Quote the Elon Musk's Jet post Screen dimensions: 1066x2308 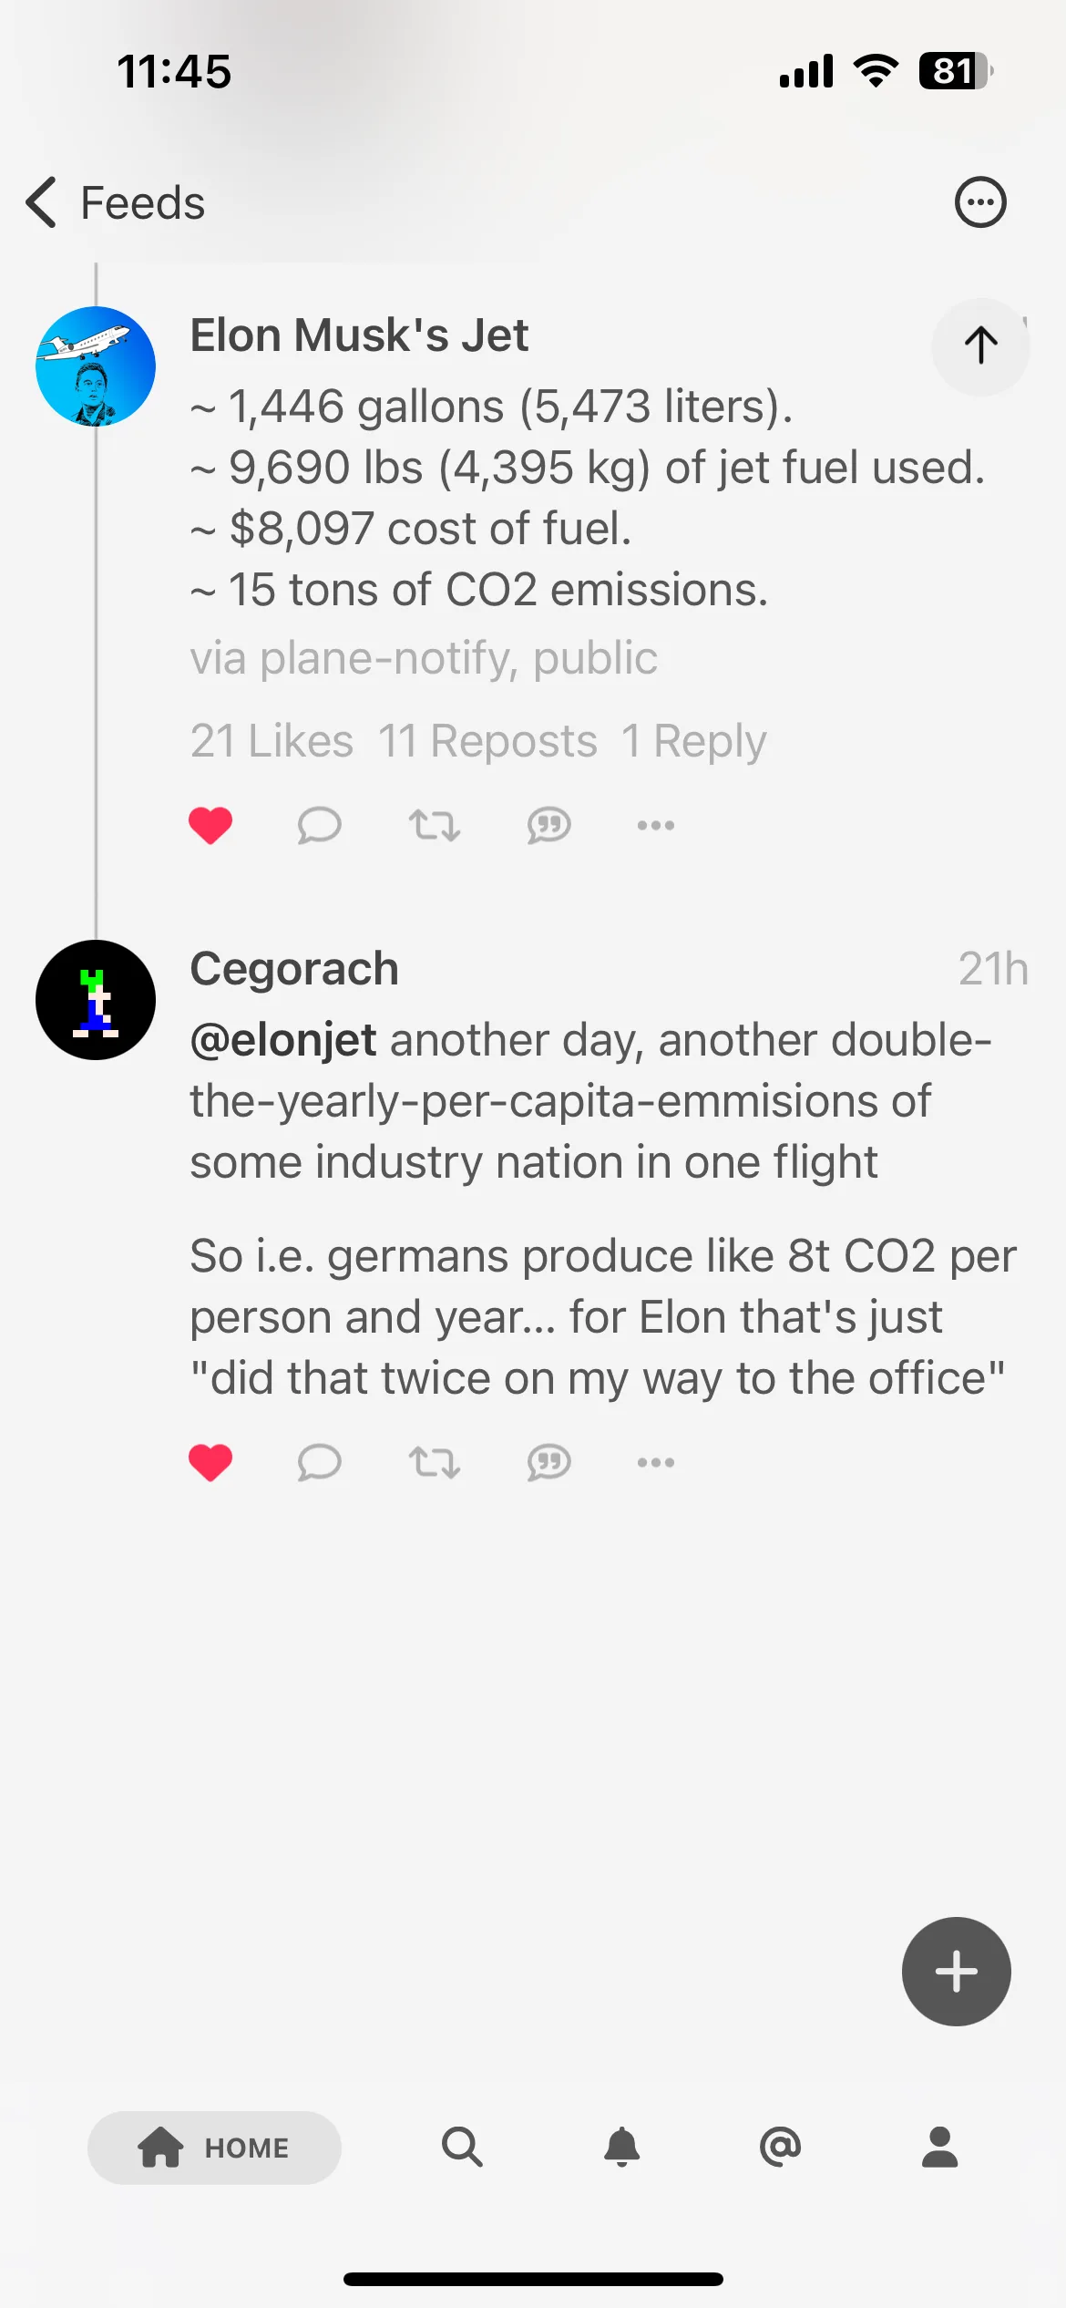point(548,826)
